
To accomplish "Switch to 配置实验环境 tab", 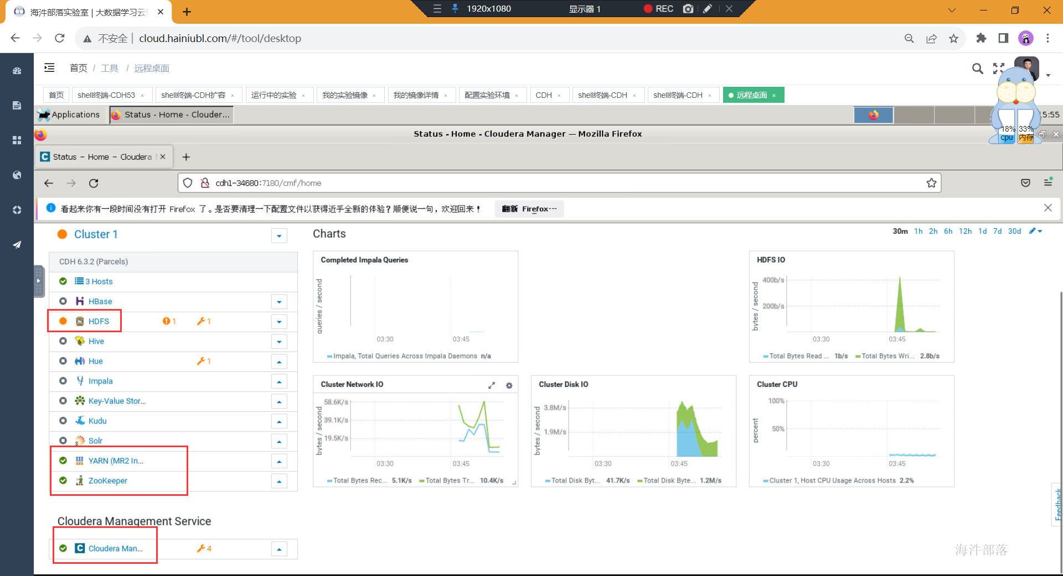I will pyautogui.click(x=487, y=95).
